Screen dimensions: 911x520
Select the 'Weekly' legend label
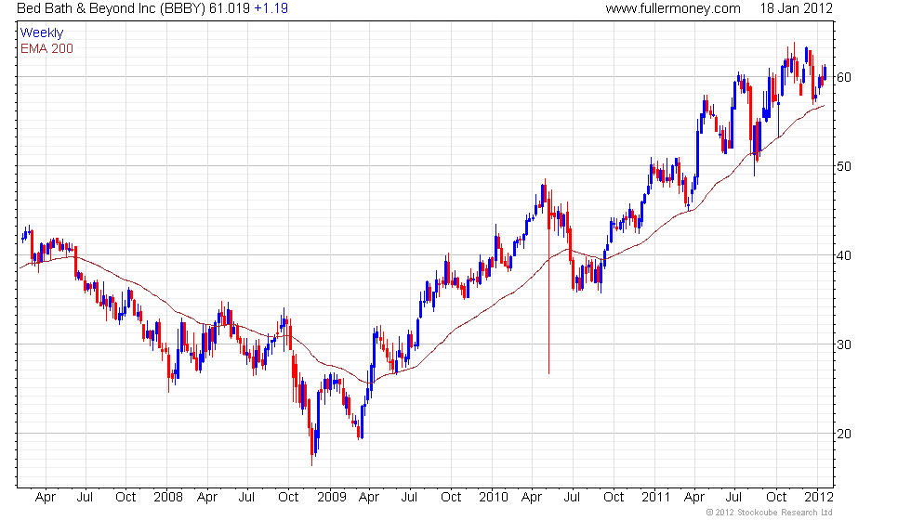[41, 33]
